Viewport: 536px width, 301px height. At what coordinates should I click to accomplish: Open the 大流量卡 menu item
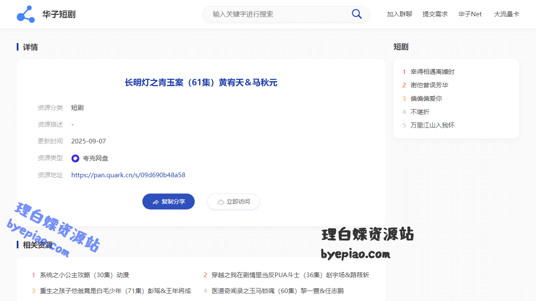pos(507,14)
